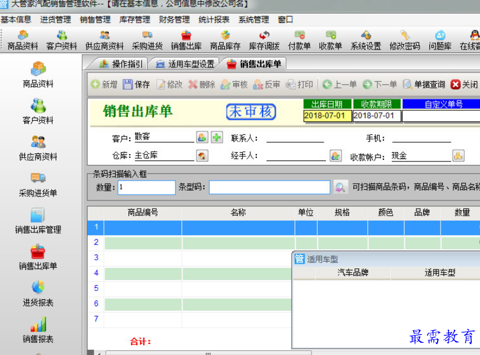Open 商品库存 toolbar icon
This screenshot has height=355, width=480.
click(x=225, y=41)
